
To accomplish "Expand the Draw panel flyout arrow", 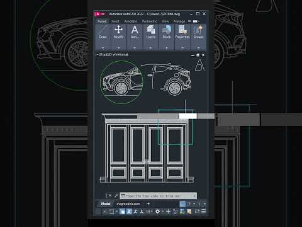I will tap(103, 48).
